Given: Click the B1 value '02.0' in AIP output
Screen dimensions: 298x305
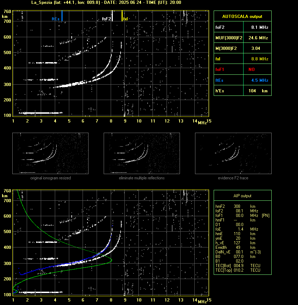Looking at the screenshot, I should (240, 261).
